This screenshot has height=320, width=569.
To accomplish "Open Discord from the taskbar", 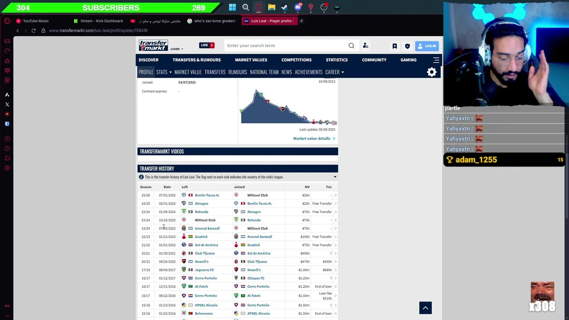I will (298, 7).
